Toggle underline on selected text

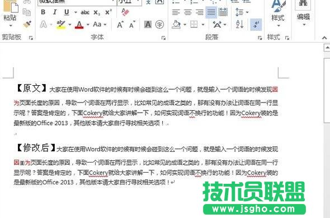(67, 12)
